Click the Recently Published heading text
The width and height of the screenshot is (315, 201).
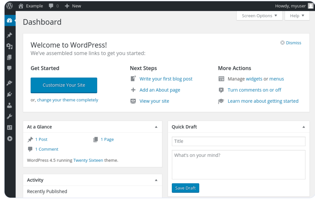point(47,192)
